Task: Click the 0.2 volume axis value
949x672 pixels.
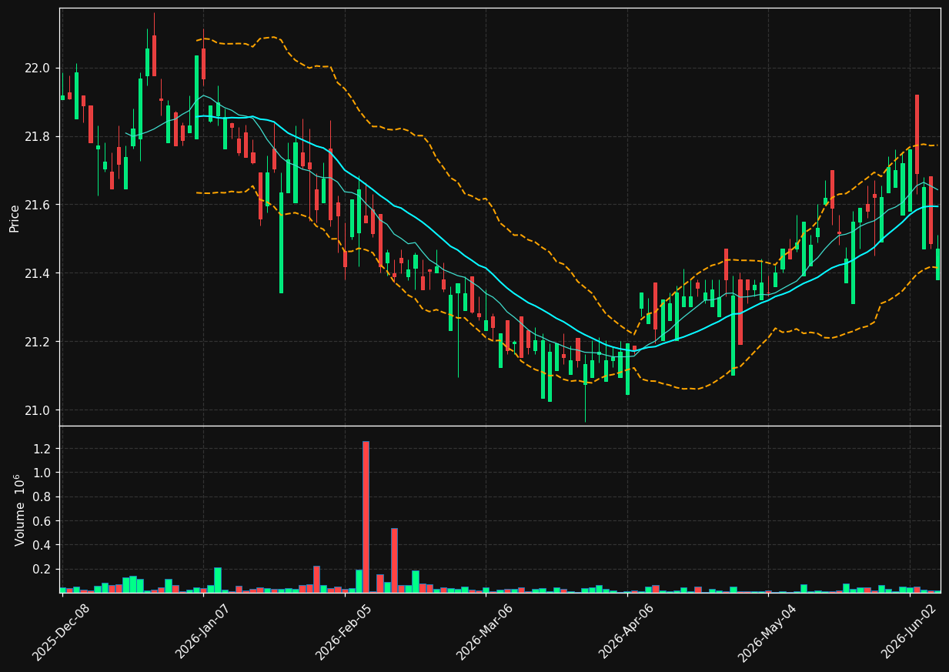Action: 42,569
